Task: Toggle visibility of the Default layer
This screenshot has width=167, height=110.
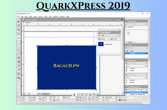Action: (x=126, y=53)
